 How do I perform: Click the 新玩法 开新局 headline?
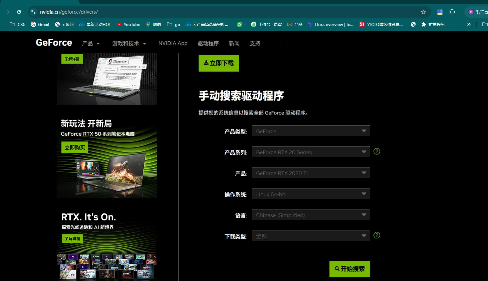coord(86,124)
